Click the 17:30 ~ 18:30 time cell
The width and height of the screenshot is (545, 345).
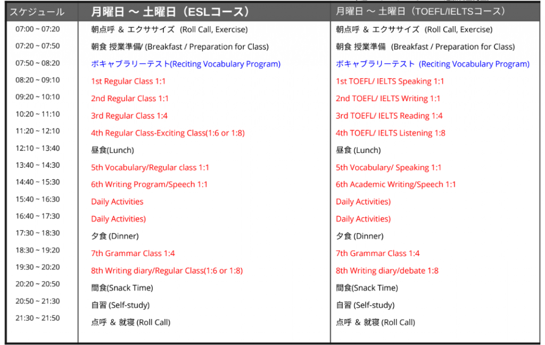coord(38,233)
